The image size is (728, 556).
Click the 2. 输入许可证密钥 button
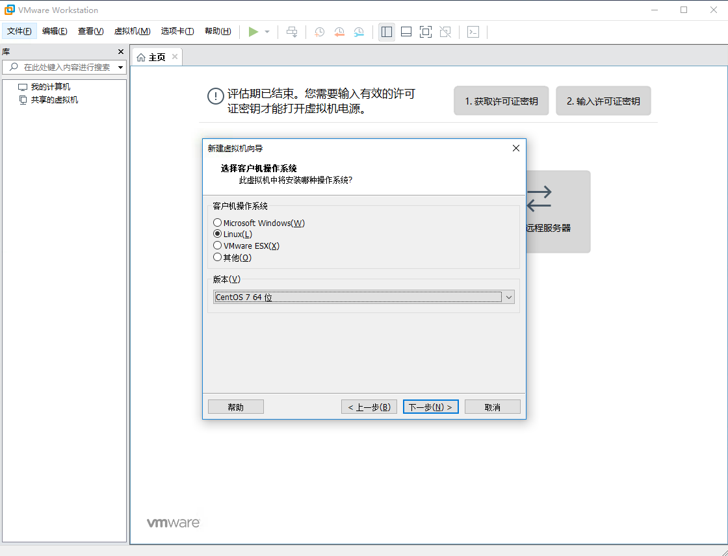click(603, 101)
